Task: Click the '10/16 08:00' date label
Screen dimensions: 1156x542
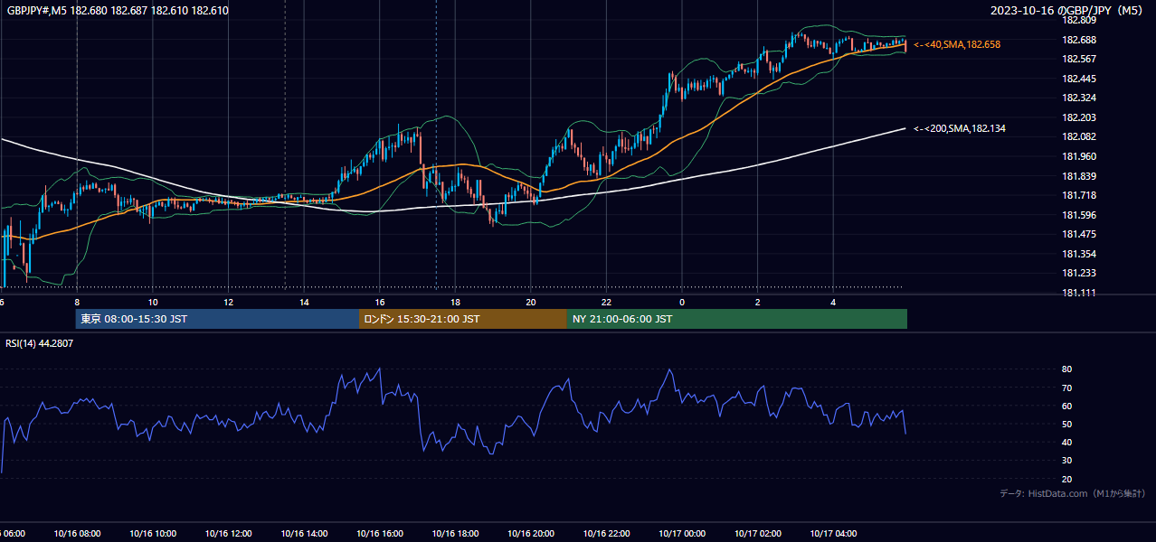Action: pos(77,534)
